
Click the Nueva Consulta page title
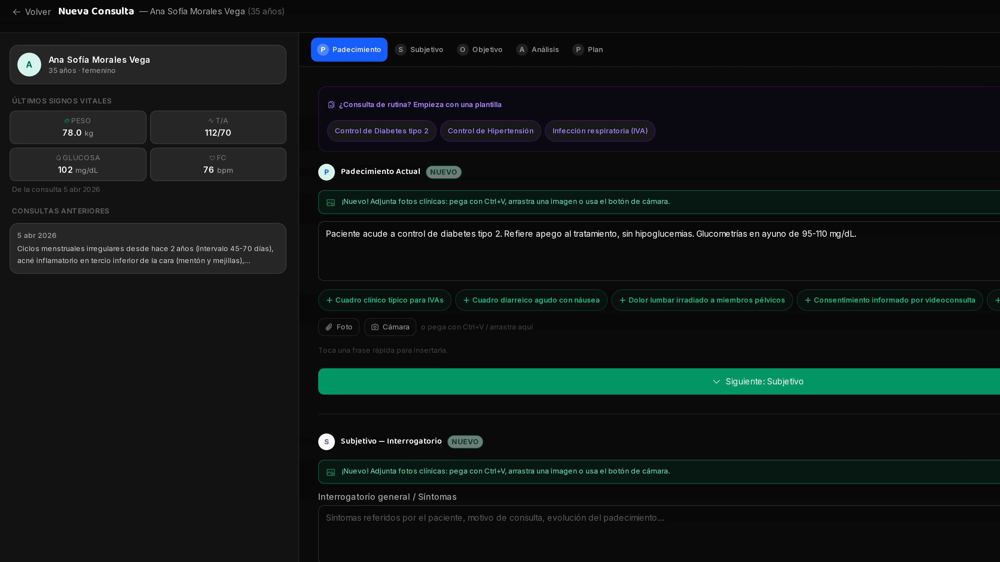pyautogui.click(x=96, y=11)
